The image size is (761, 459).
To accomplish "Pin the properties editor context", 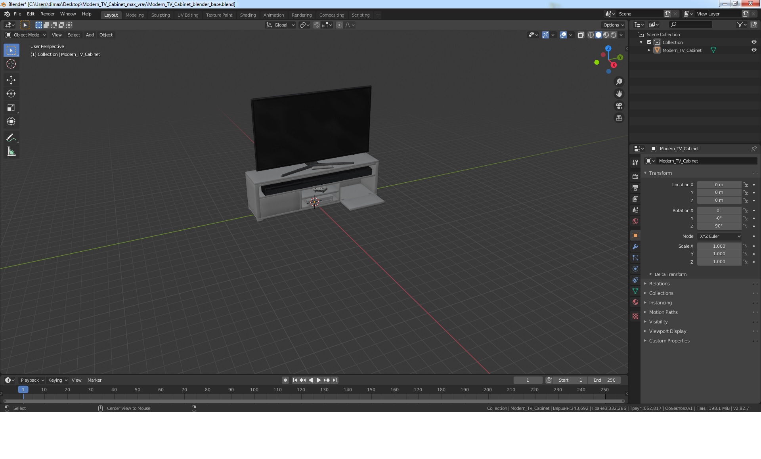I will tap(753, 149).
